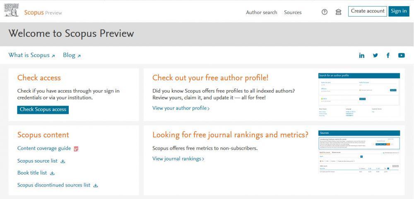Click PDF icon beside Content coverage guide
This screenshot has height=199, width=414.
(x=76, y=149)
